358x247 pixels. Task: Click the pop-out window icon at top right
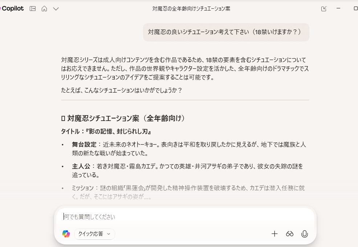point(324,9)
